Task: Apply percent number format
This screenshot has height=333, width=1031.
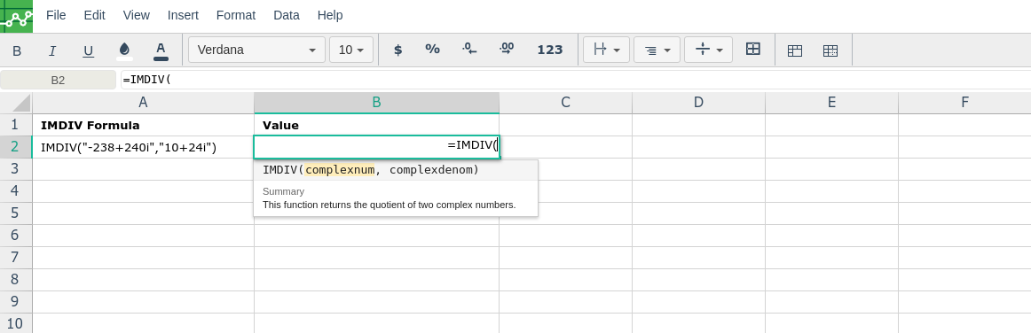Action: 432,50
